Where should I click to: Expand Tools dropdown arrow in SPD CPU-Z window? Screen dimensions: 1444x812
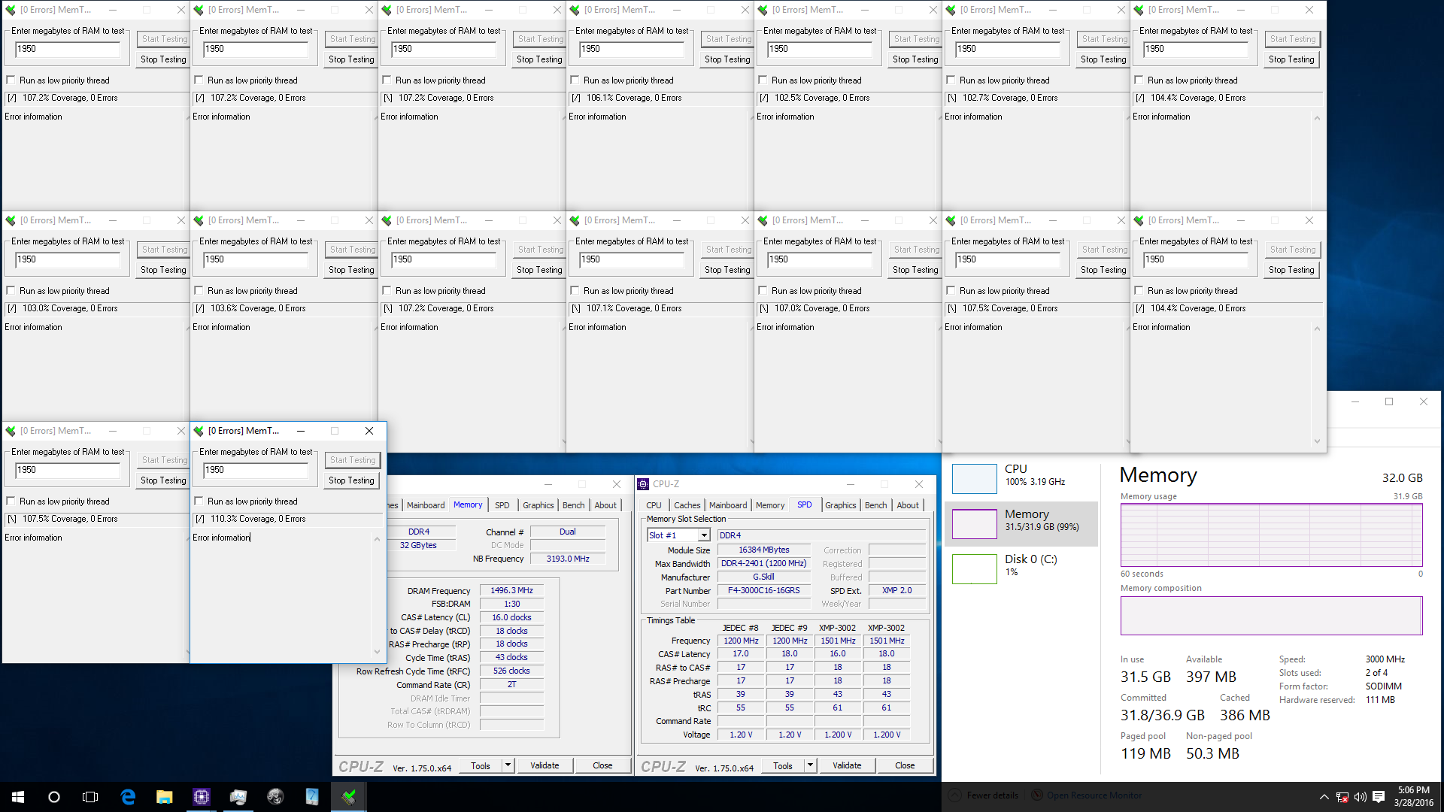(810, 765)
